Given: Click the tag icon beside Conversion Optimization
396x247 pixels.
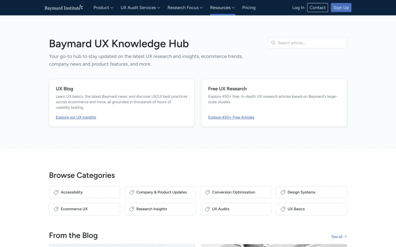Looking at the screenshot, I should (207, 192).
